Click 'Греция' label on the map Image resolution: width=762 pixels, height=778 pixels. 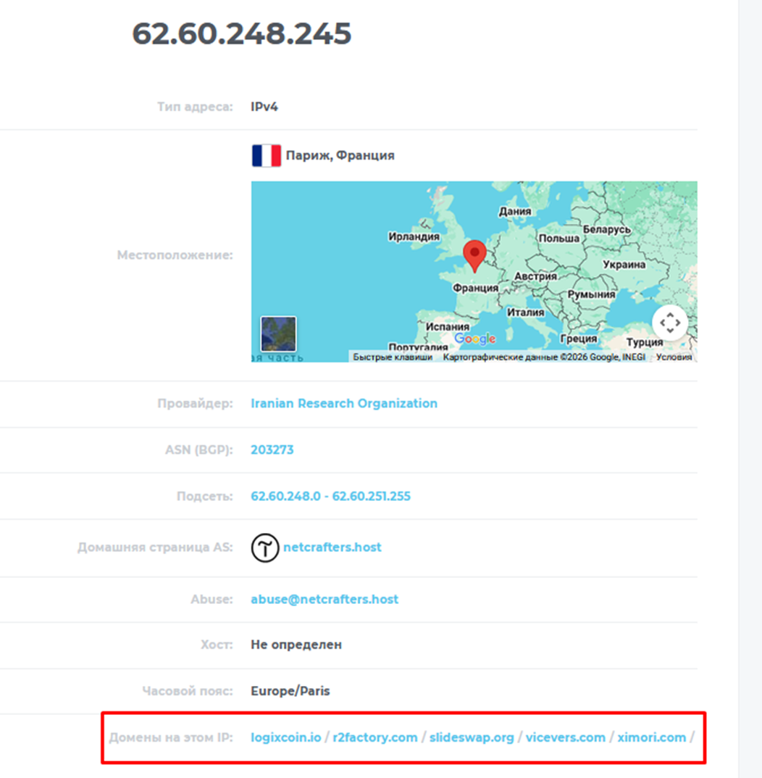[x=579, y=339]
